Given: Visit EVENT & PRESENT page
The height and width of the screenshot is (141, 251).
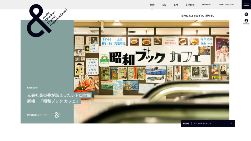Looking at the screenshot, I should [226, 5].
